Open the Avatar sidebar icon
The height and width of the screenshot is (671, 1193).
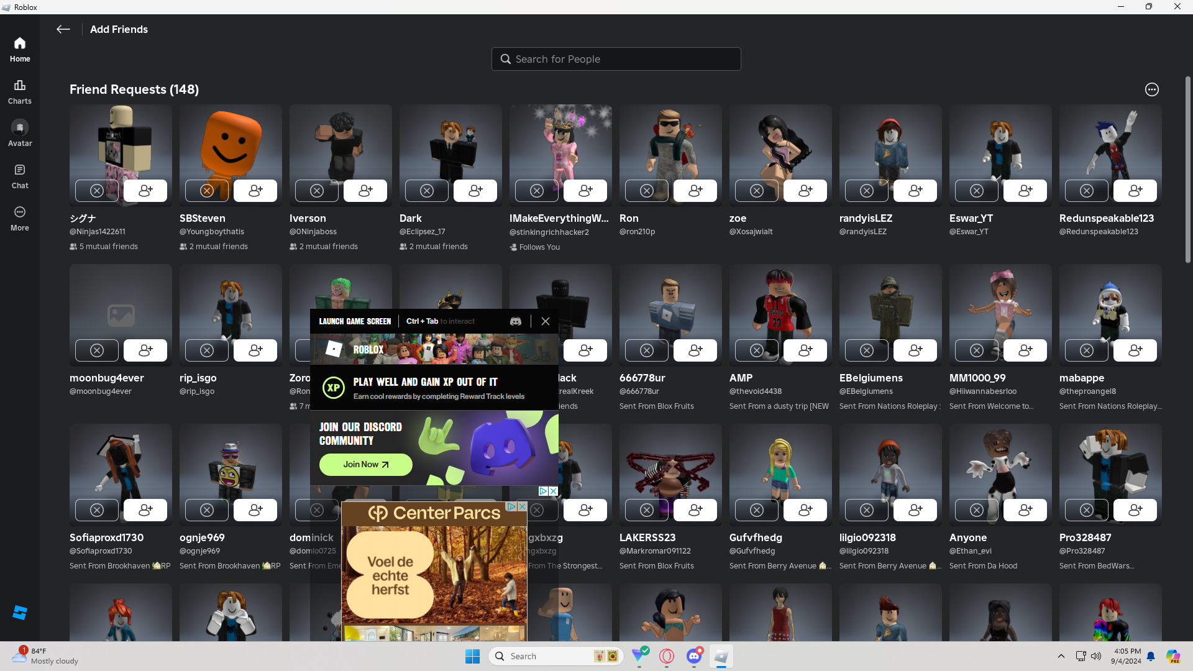click(x=20, y=134)
